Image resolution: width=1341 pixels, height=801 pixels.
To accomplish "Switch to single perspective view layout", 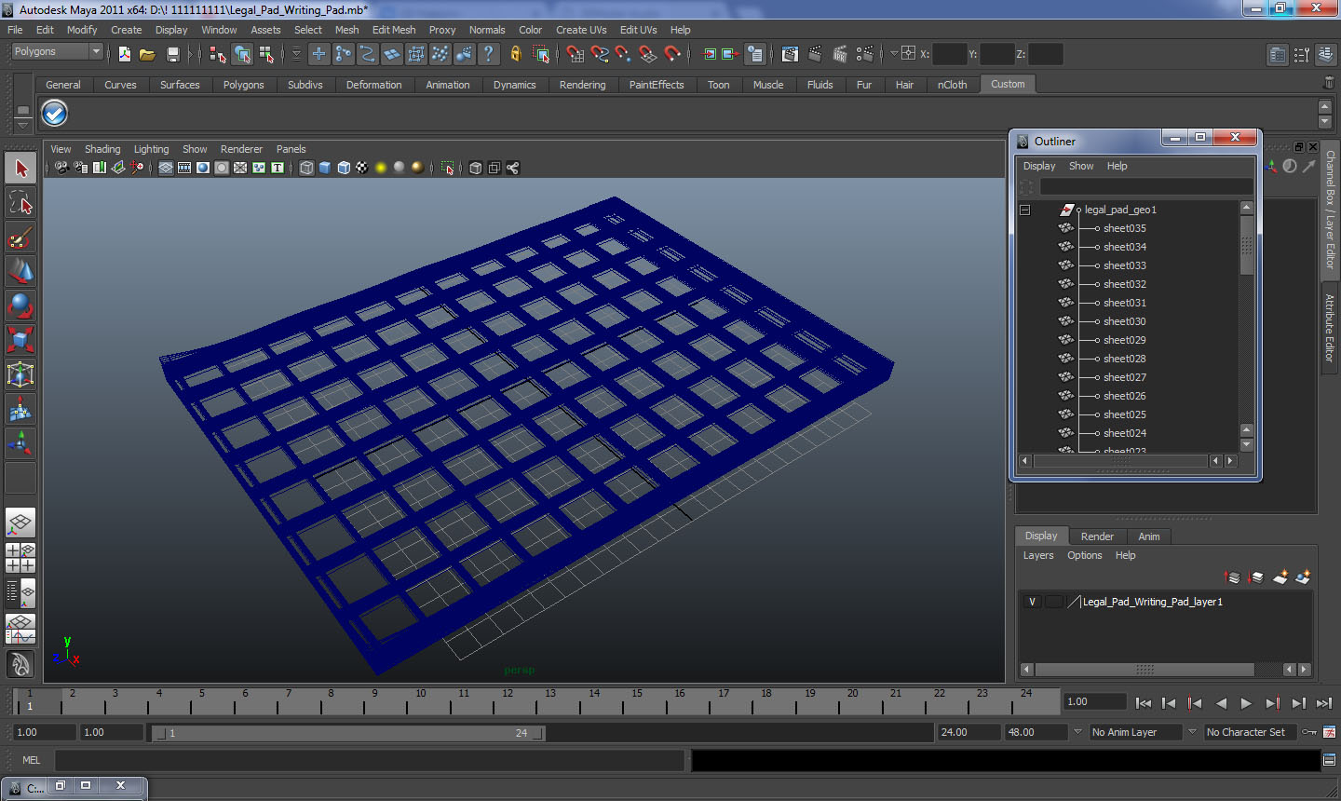I will [20, 523].
